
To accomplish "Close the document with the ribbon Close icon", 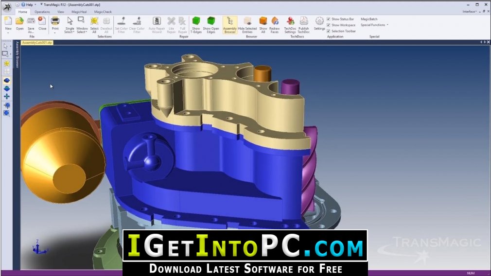I will point(42,21).
